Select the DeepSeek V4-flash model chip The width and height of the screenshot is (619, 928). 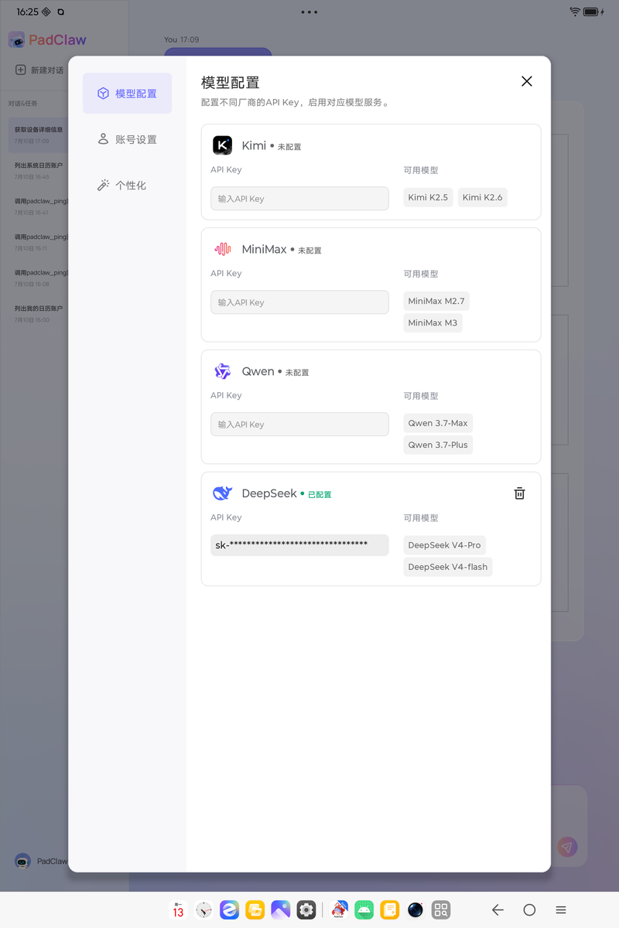point(448,567)
